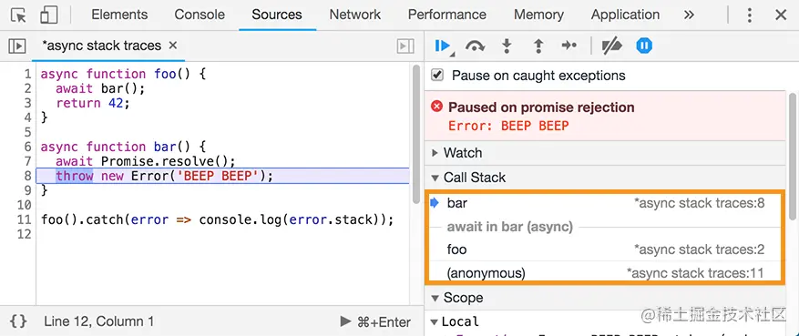Click the 'Error: BEEP BEEP' message
The image size is (799, 336).
[508, 126]
